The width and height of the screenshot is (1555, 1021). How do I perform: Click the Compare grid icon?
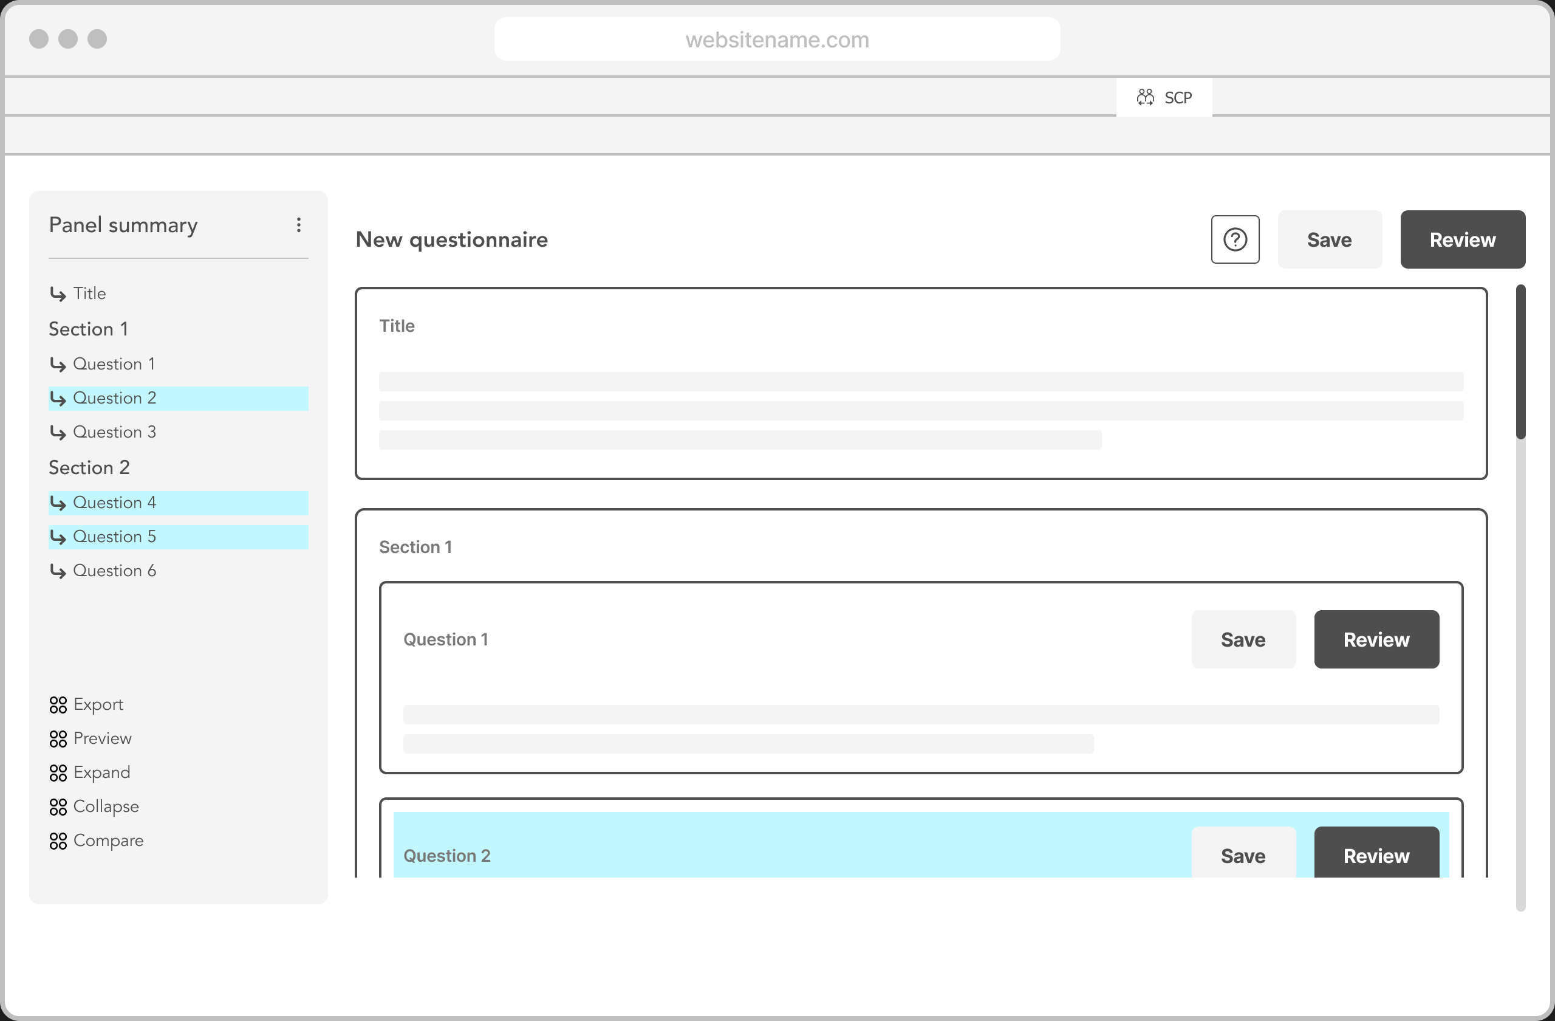pos(58,841)
